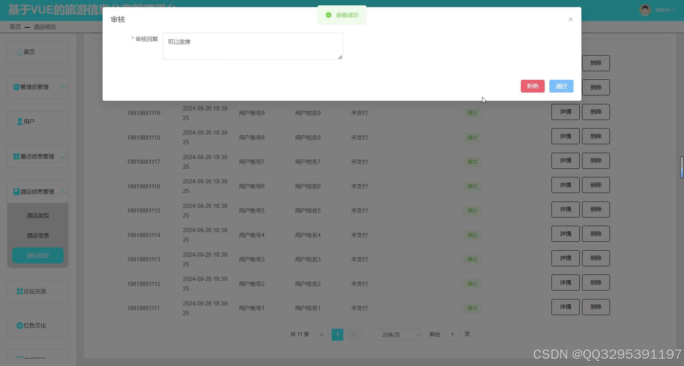Delete the row for 19819881117
The height and width of the screenshot is (366, 684).
click(x=596, y=161)
